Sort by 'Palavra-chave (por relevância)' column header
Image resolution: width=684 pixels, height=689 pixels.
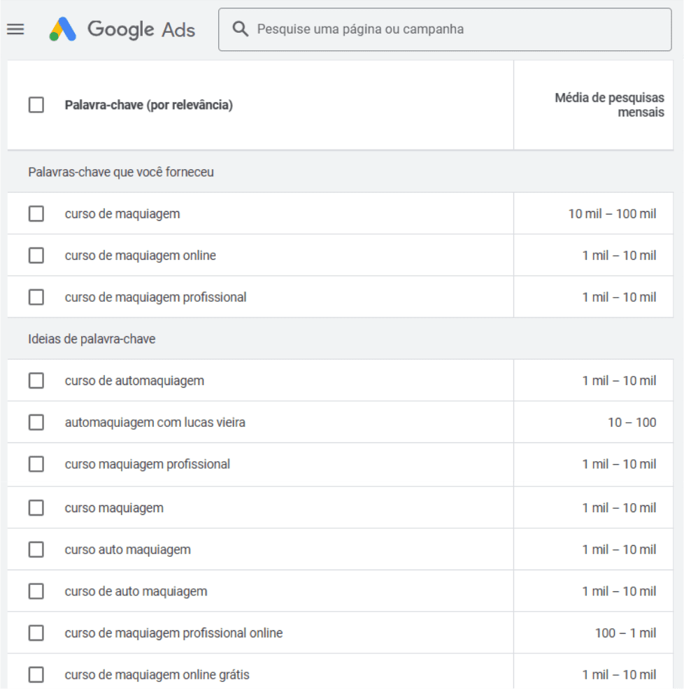click(149, 106)
